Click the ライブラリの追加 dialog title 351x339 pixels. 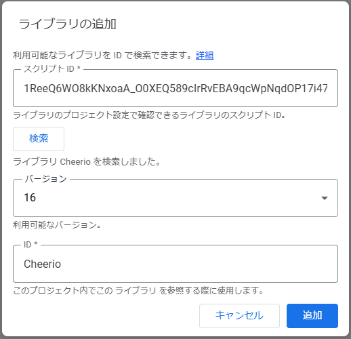pos(67,24)
